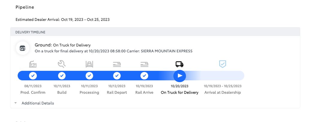The height and width of the screenshot is (122, 312).
Task: Click the Arrival at Dealership shield icon
Action: (x=222, y=64)
